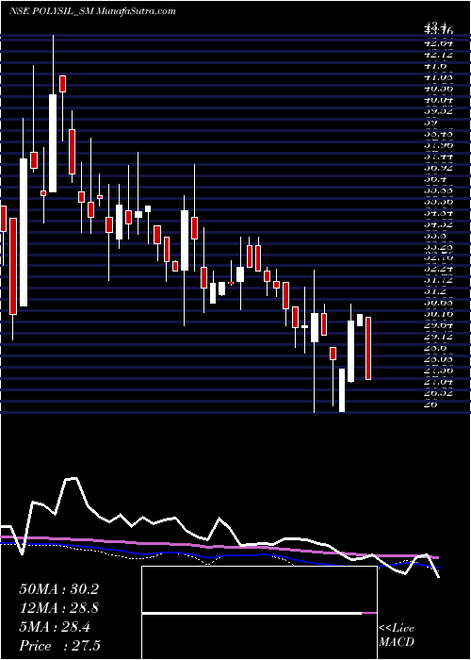This screenshot has width=471, height=660.
Task: Click the last red candlestick on the chart
Action: click(x=368, y=349)
